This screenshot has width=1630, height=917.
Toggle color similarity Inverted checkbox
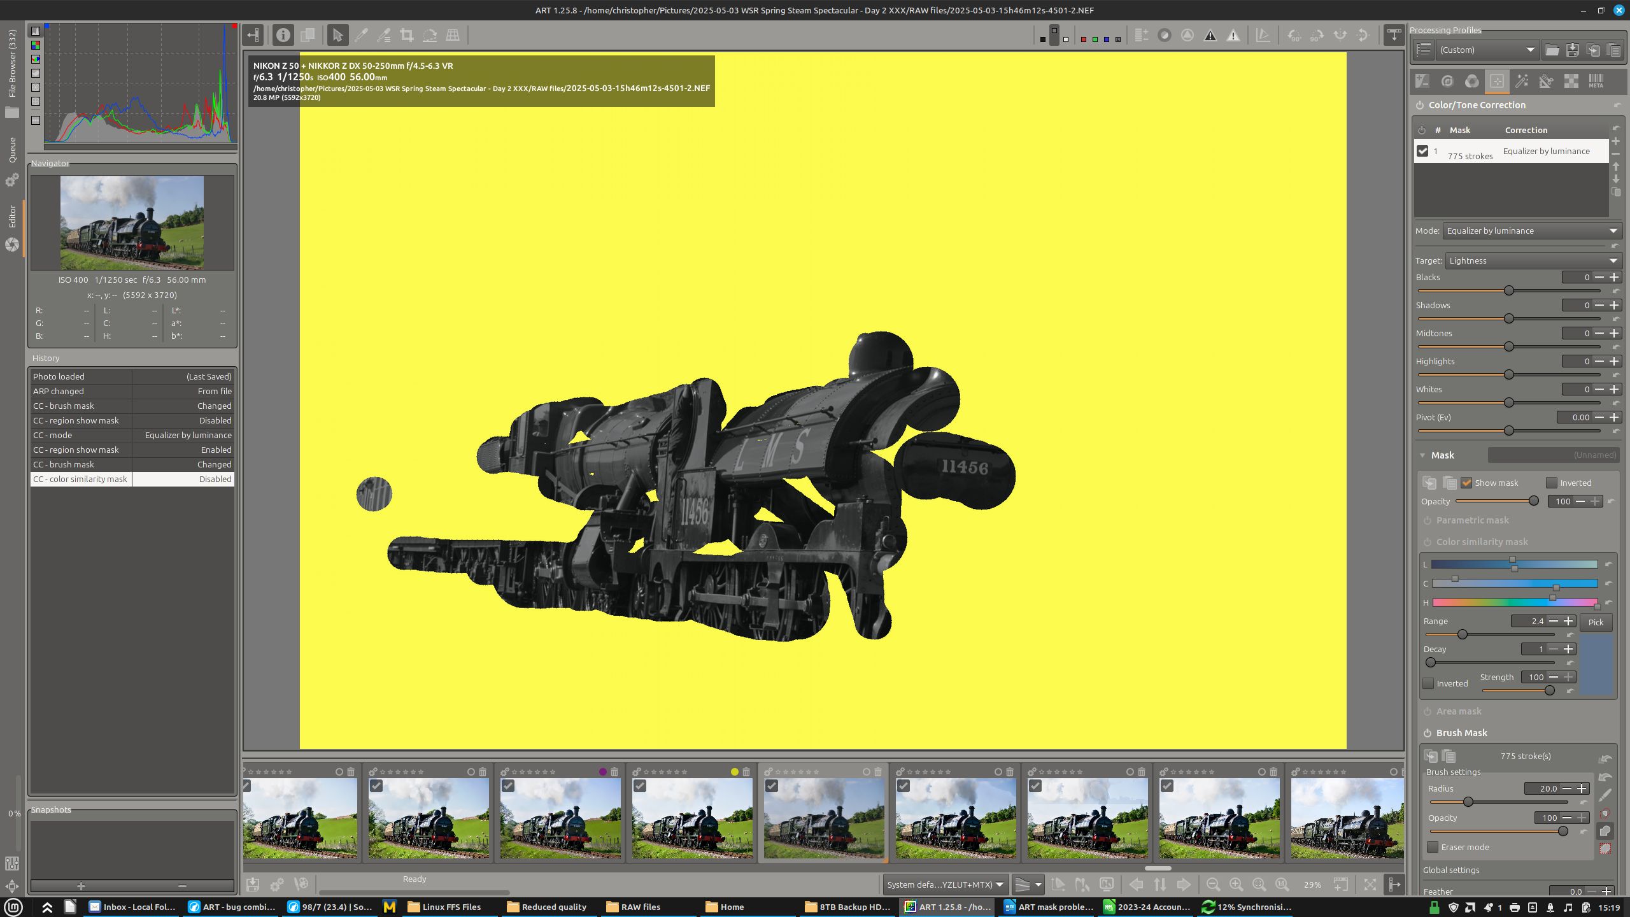coord(1428,683)
